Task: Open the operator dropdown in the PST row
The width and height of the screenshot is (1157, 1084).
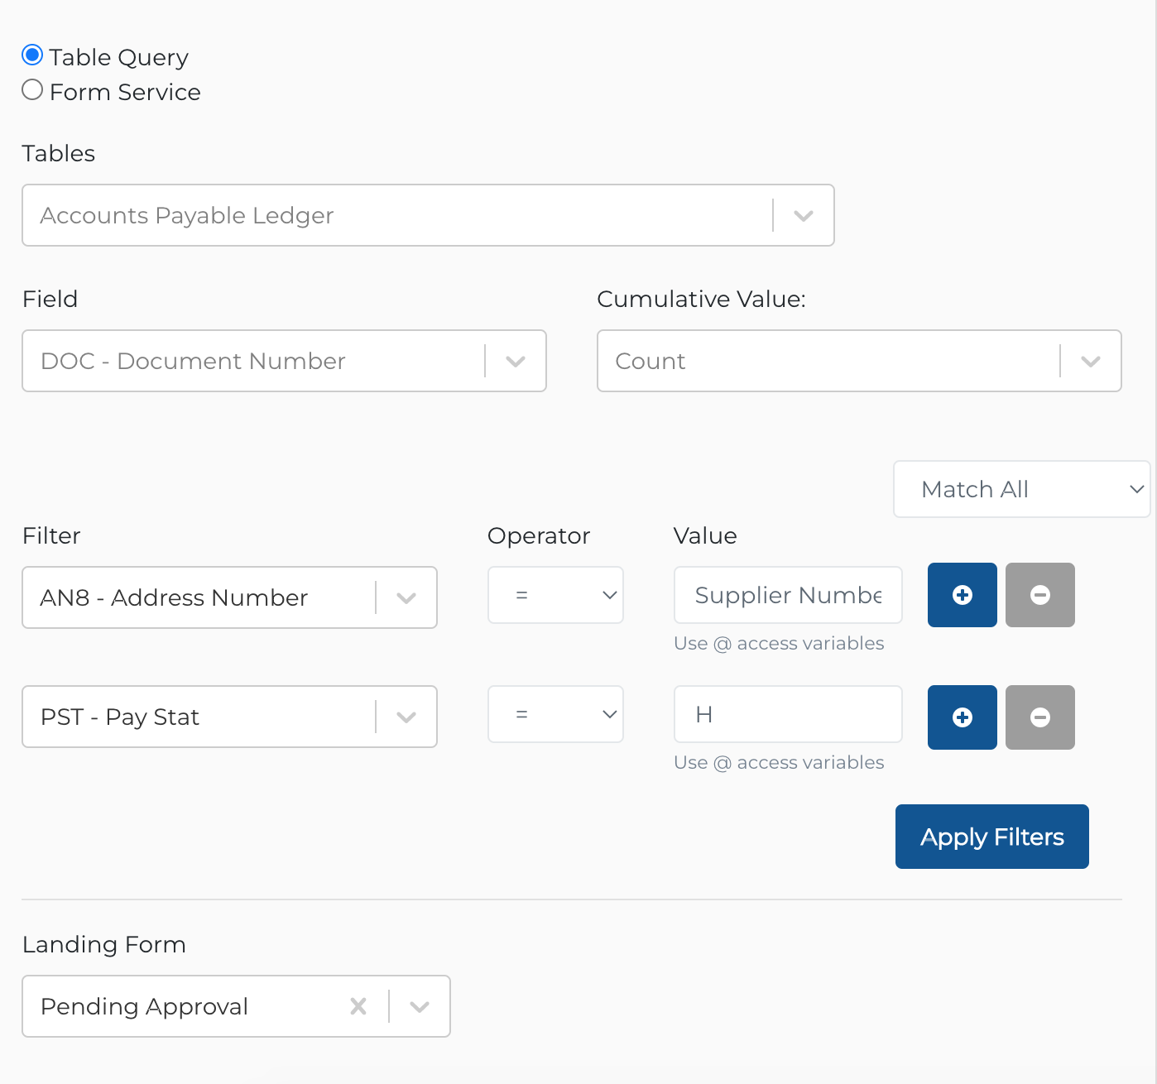Action: click(x=555, y=714)
